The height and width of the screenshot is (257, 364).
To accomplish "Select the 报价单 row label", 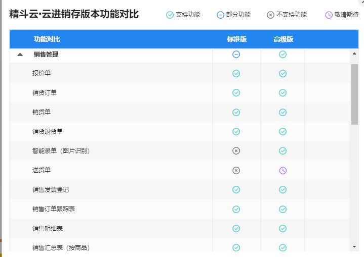I will (x=42, y=73).
